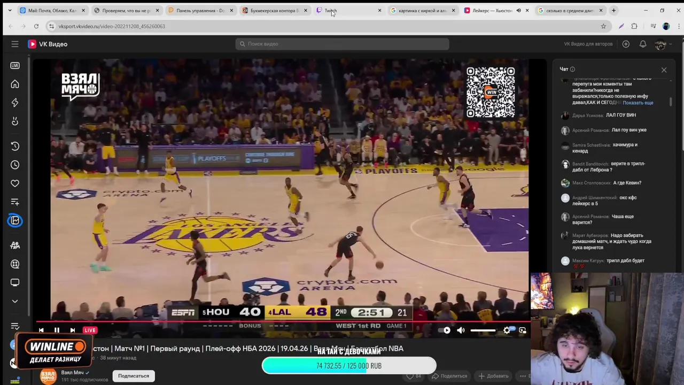Open the LIVE broadcasts sidebar icon

click(x=15, y=65)
